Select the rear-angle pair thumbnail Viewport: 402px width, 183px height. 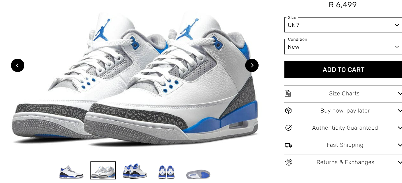[135, 171]
